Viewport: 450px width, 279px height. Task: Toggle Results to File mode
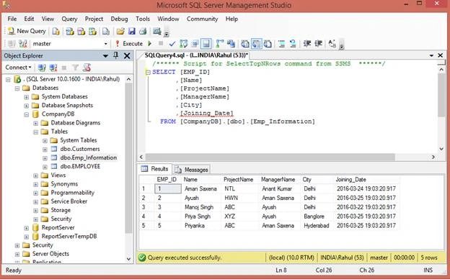(x=268, y=44)
